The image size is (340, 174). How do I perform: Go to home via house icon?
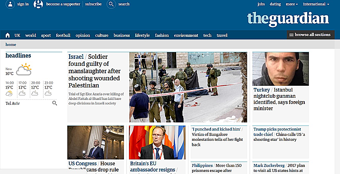(x=7, y=35)
